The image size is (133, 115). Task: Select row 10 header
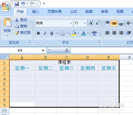click(x=4, y=110)
